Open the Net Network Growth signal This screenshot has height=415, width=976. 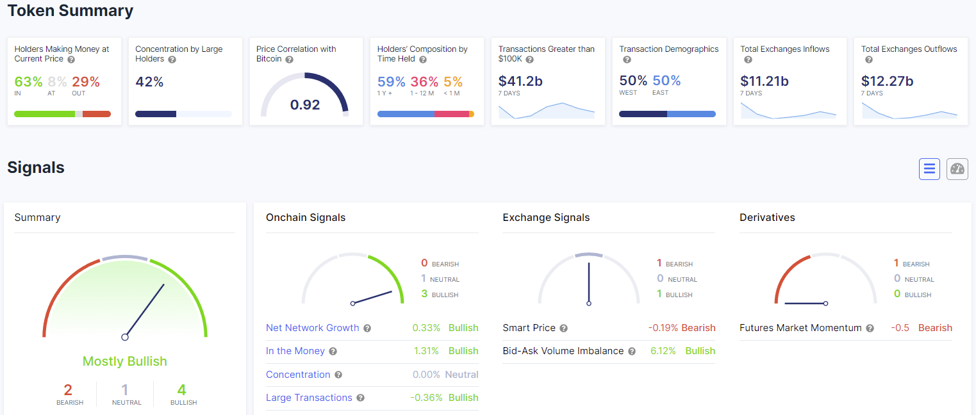pos(312,327)
